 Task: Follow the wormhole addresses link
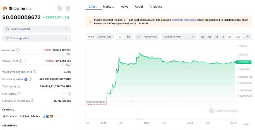(184, 20)
